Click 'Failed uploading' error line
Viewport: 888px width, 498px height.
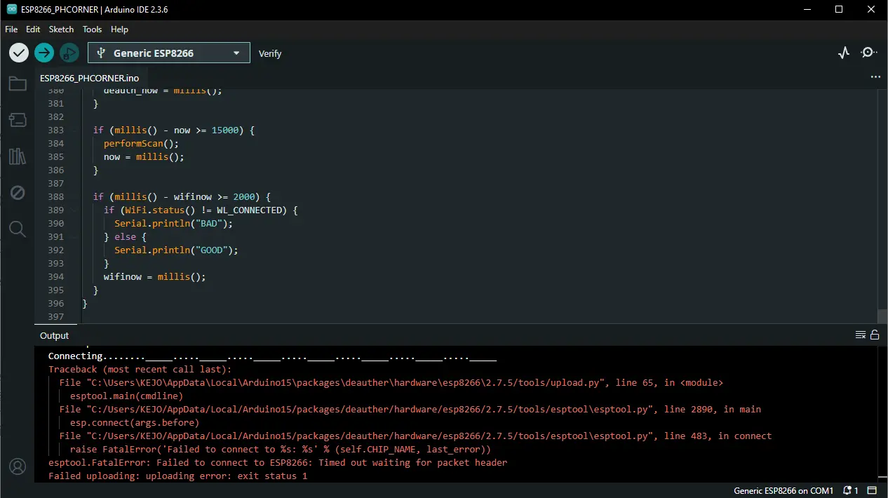coord(177,476)
